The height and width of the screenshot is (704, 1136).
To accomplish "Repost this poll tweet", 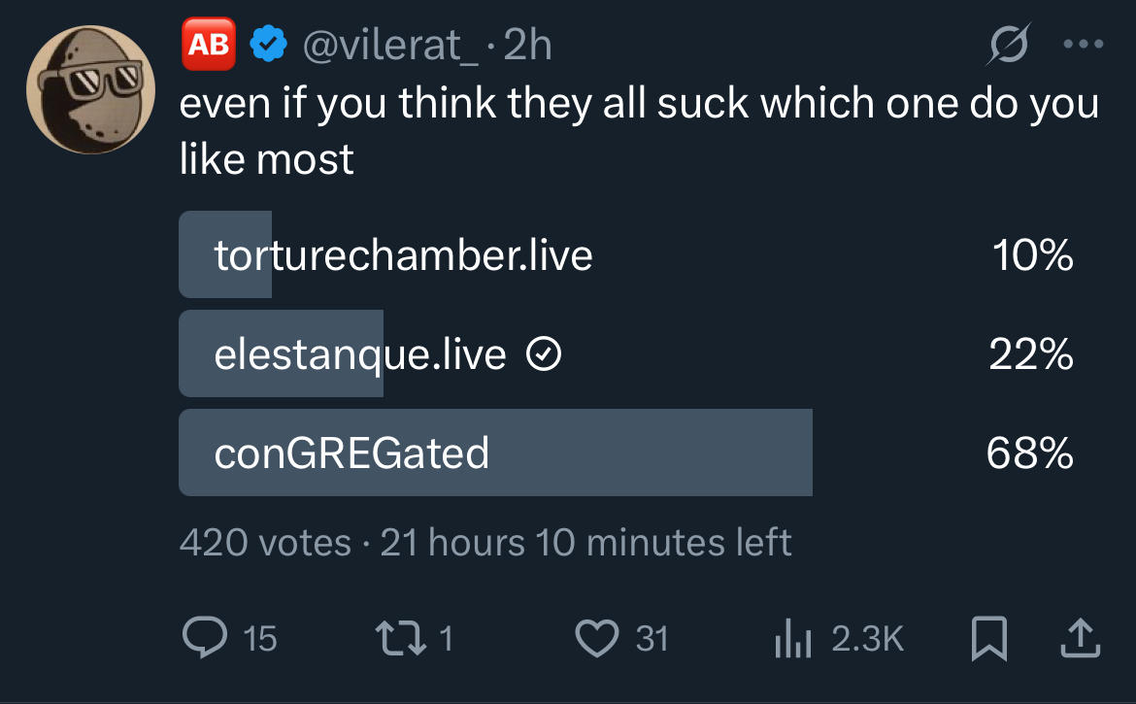I will pyautogui.click(x=395, y=637).
